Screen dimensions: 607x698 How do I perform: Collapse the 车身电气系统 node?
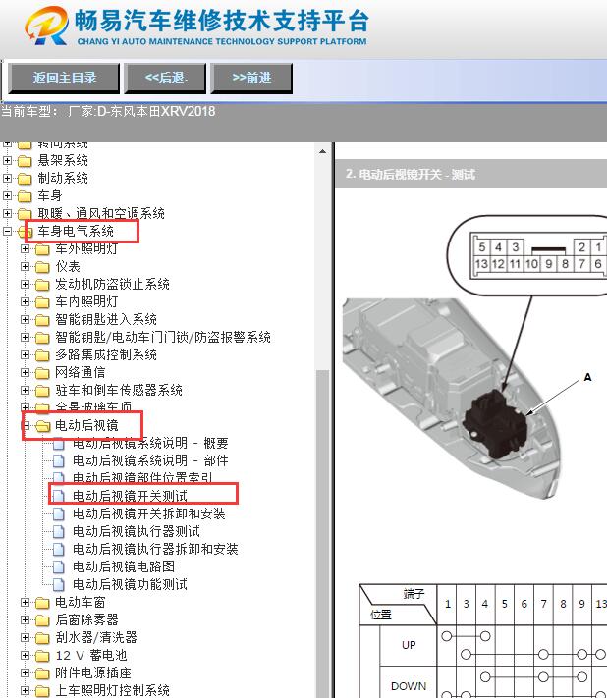(7, 231)
